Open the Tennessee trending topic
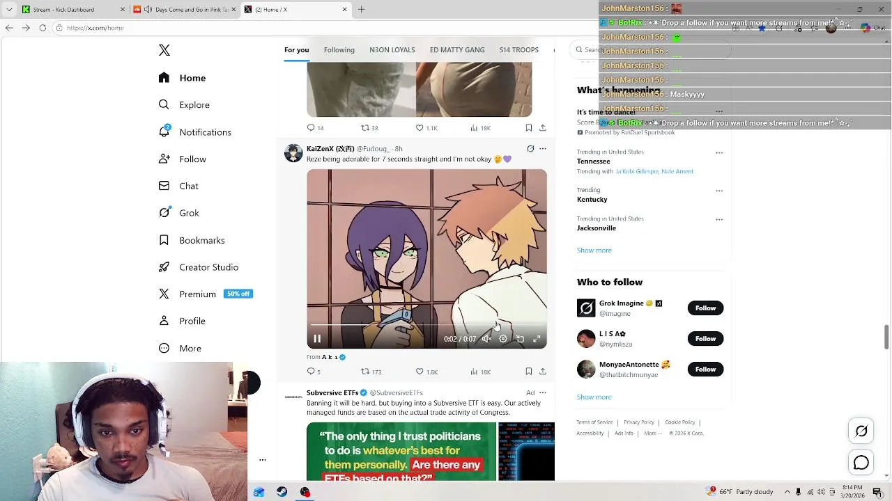The image size is (892, 501). [594, 161]
